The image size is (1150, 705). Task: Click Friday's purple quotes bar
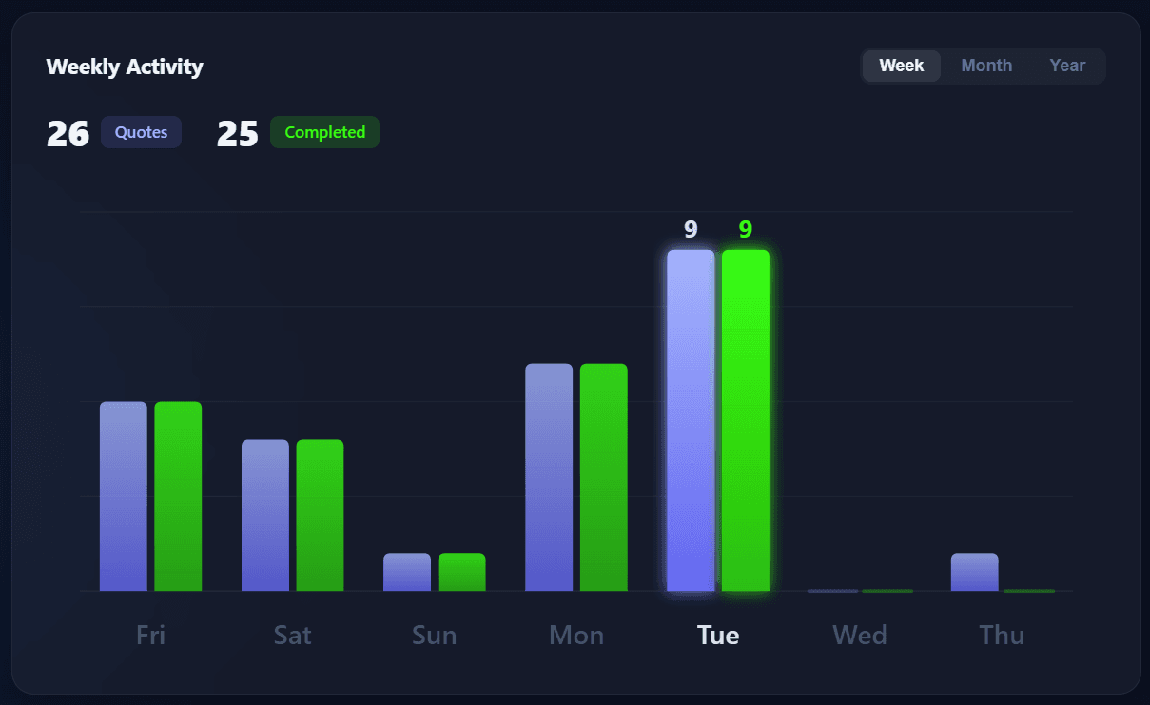[124, 496]
